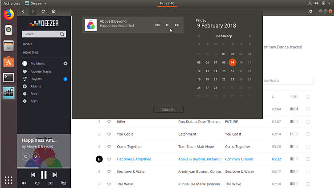Select HEAR THIS in the sidebar
This screenshot has width=335, height=188.
click(x=31, y=52)
